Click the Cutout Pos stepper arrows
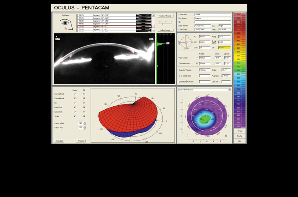The width and height of the screenshot is (298, 197). click(x=85, y=127)
